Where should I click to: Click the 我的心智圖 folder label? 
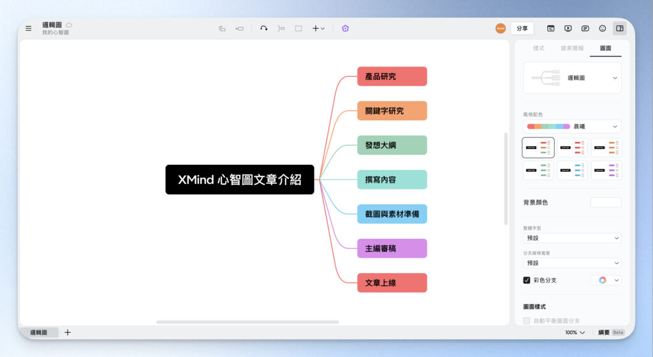click(55, 32)
